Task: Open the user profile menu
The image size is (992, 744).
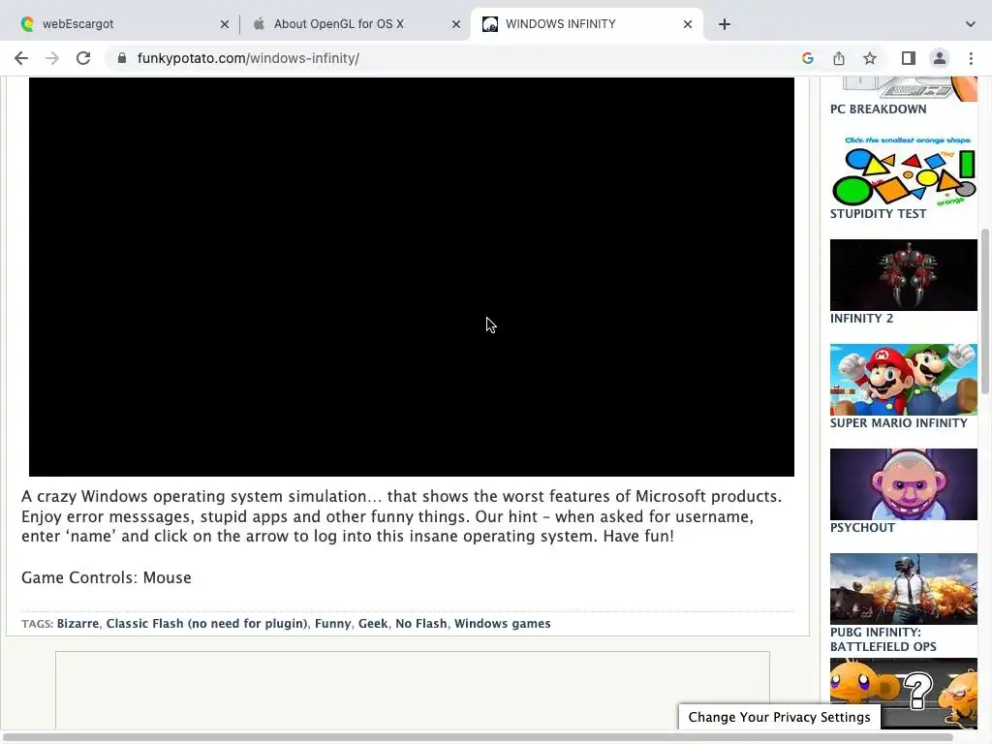Action: [x=940, y=58]
